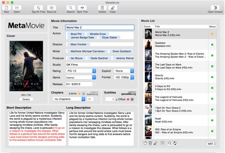Click the chapter count stepper arrows
This screenshot has height=153, width=225.
(95, 99)
